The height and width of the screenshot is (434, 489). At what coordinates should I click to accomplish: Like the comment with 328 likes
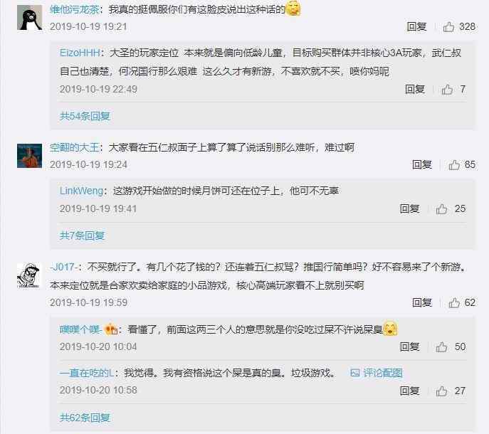coord(448,27)
